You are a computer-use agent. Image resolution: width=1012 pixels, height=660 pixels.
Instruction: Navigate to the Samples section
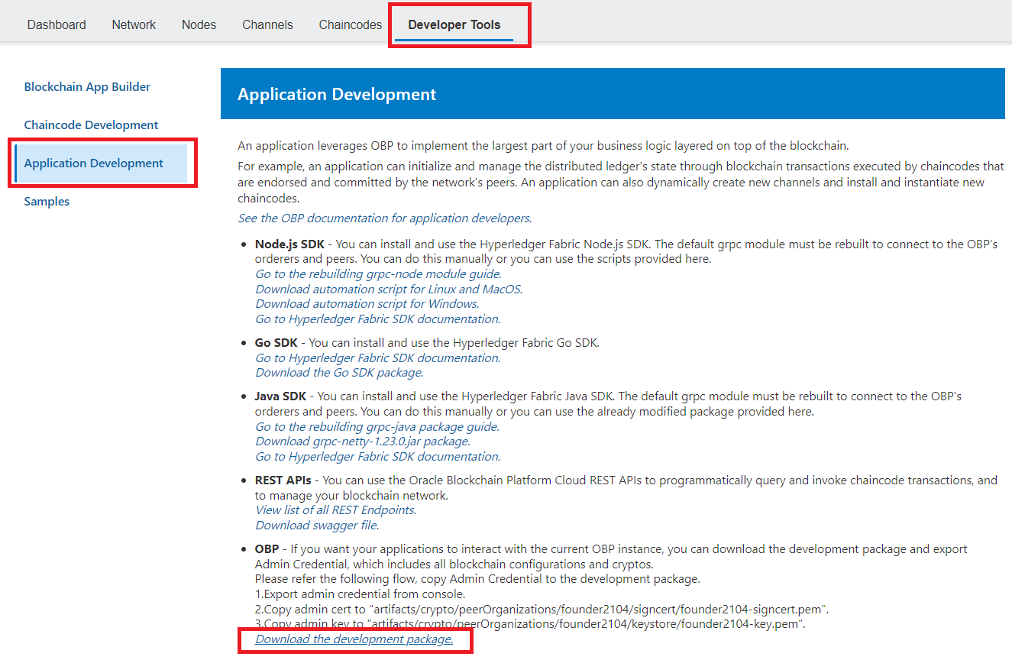(x=46, y=201)
